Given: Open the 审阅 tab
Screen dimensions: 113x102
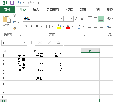Looking at the screenshot, I should [97, 10].
